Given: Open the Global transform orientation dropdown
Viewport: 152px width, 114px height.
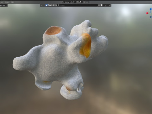Looking at the screenshot, I should coord(66,2).
